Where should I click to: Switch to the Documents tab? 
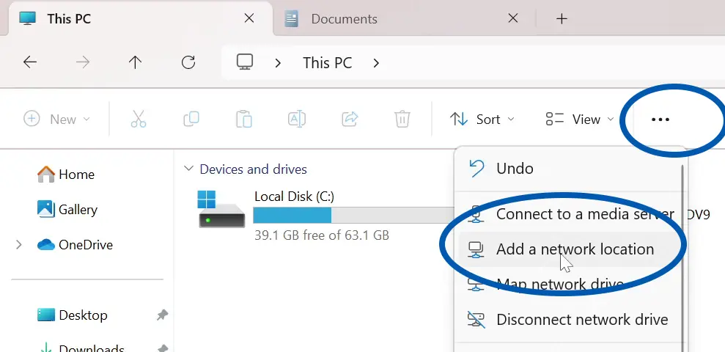click(x=344, y=19)
